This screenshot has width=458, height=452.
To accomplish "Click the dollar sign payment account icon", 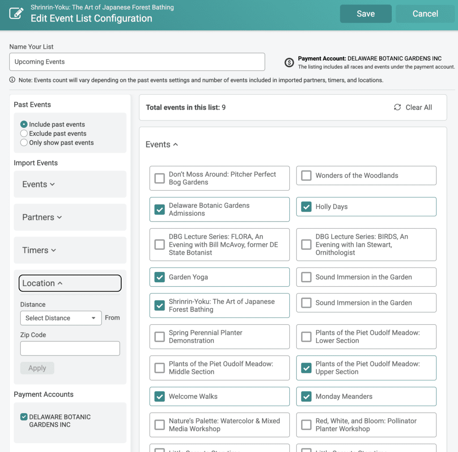I will tap(289, 63).
